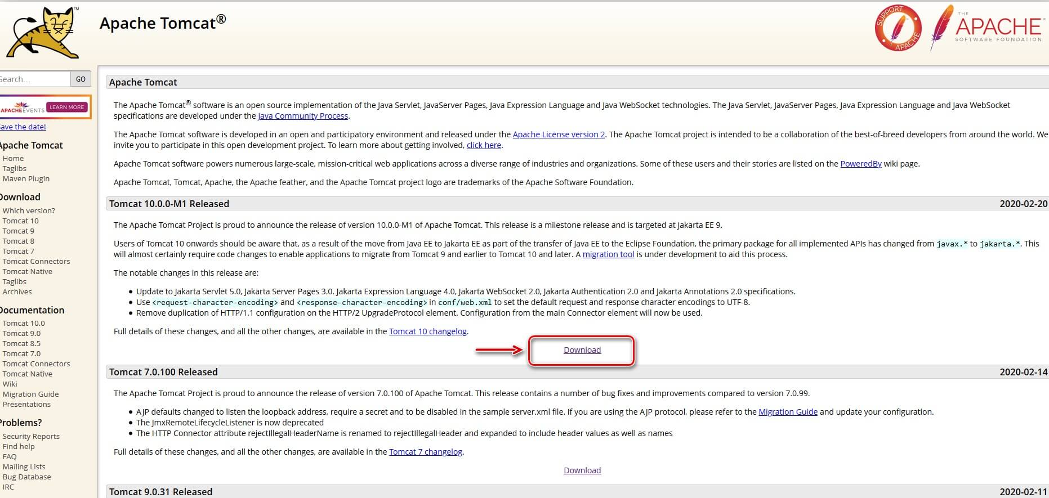This screenshot has height=498, width=1049.
Task: Open Security Reports link
Action: [31, 436]
